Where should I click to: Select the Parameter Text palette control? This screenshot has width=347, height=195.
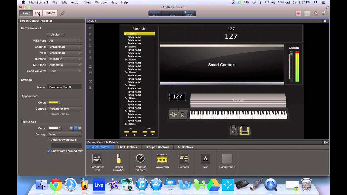[97, 162]
